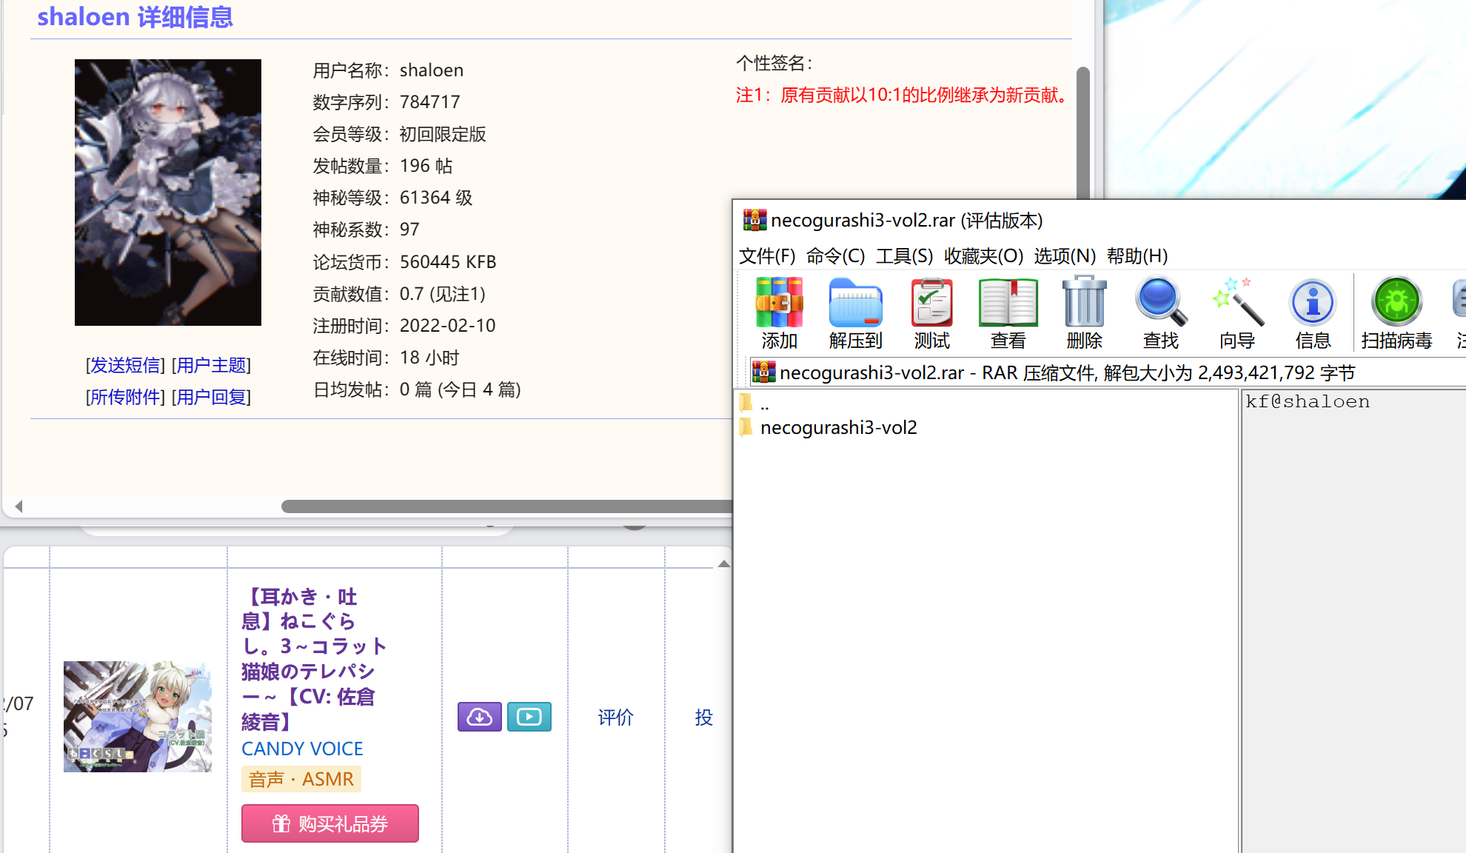Launch the Wizard (向导) wand icon

(1237, 301)
